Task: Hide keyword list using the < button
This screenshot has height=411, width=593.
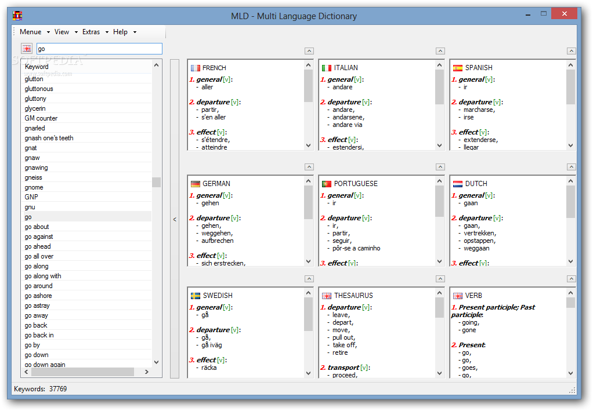Action: (174, 219)
